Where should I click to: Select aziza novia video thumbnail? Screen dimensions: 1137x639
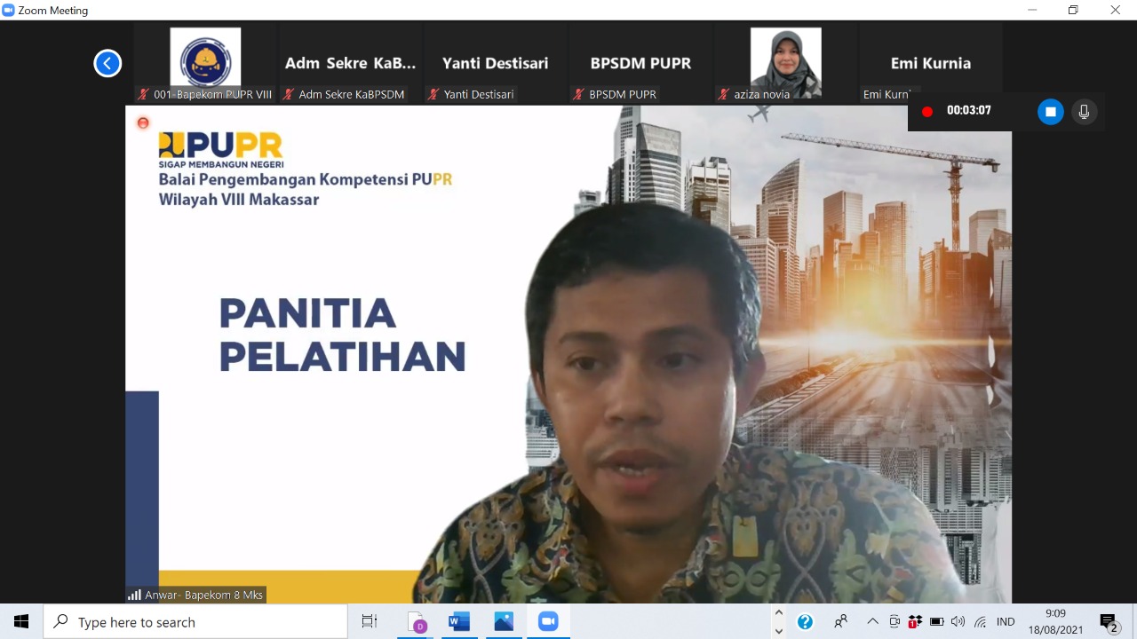pyautogui.click(x=786, y=63)
